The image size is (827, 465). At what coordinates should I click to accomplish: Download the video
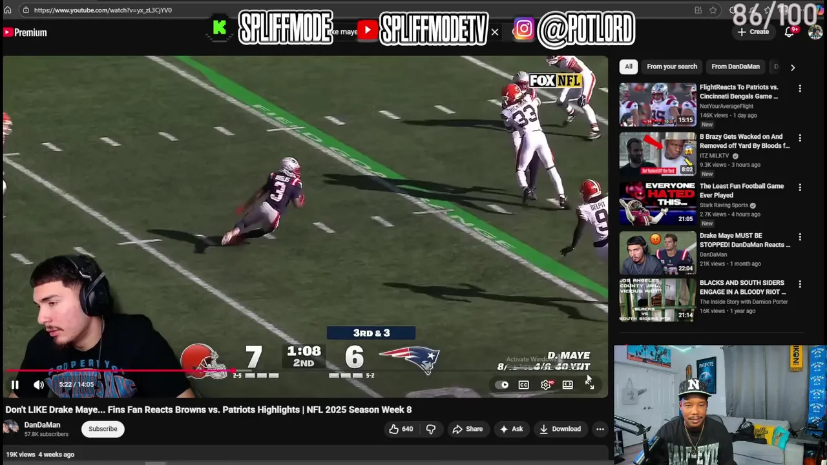[560, 429]
